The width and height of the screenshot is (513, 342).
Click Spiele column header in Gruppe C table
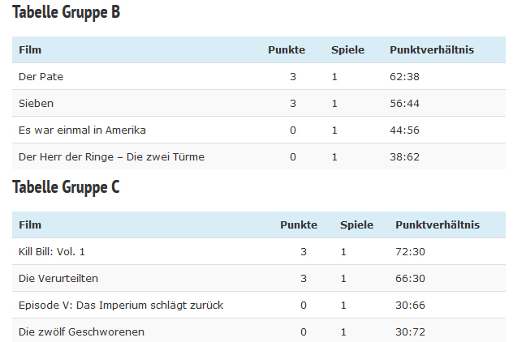pos(356,225)
